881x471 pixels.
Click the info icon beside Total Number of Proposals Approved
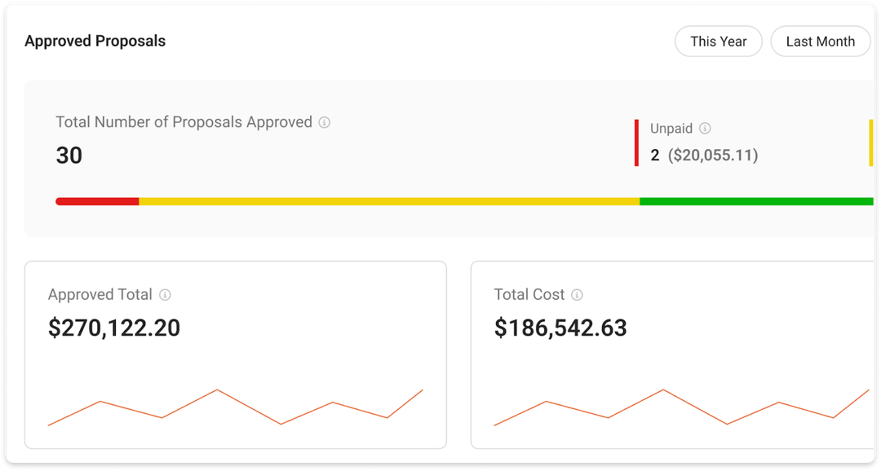click(325, 121)
